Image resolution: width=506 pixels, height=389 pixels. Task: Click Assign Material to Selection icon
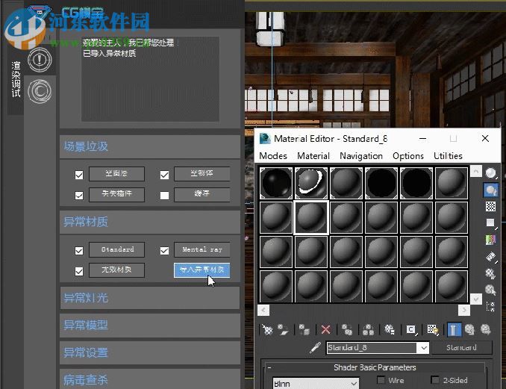[304, 329]
